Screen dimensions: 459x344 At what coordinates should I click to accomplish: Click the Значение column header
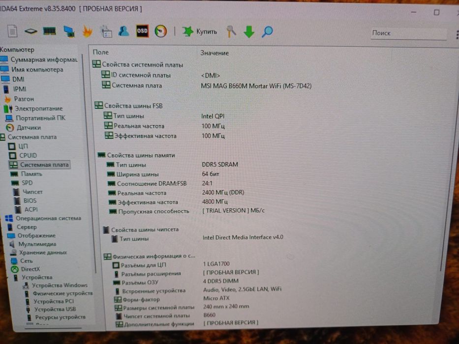pos(214,53)
